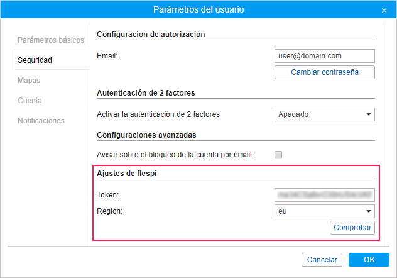Open the Parámetros básicos tab

pos(50,40)
